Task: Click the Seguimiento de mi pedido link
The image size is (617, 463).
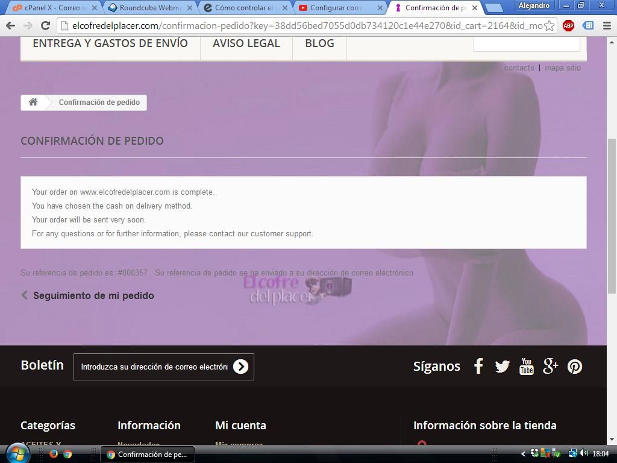Action: click(x=93, y=295)
